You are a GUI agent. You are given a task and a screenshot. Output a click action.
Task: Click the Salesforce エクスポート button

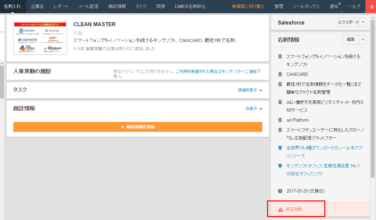click(x=349, y=22)
